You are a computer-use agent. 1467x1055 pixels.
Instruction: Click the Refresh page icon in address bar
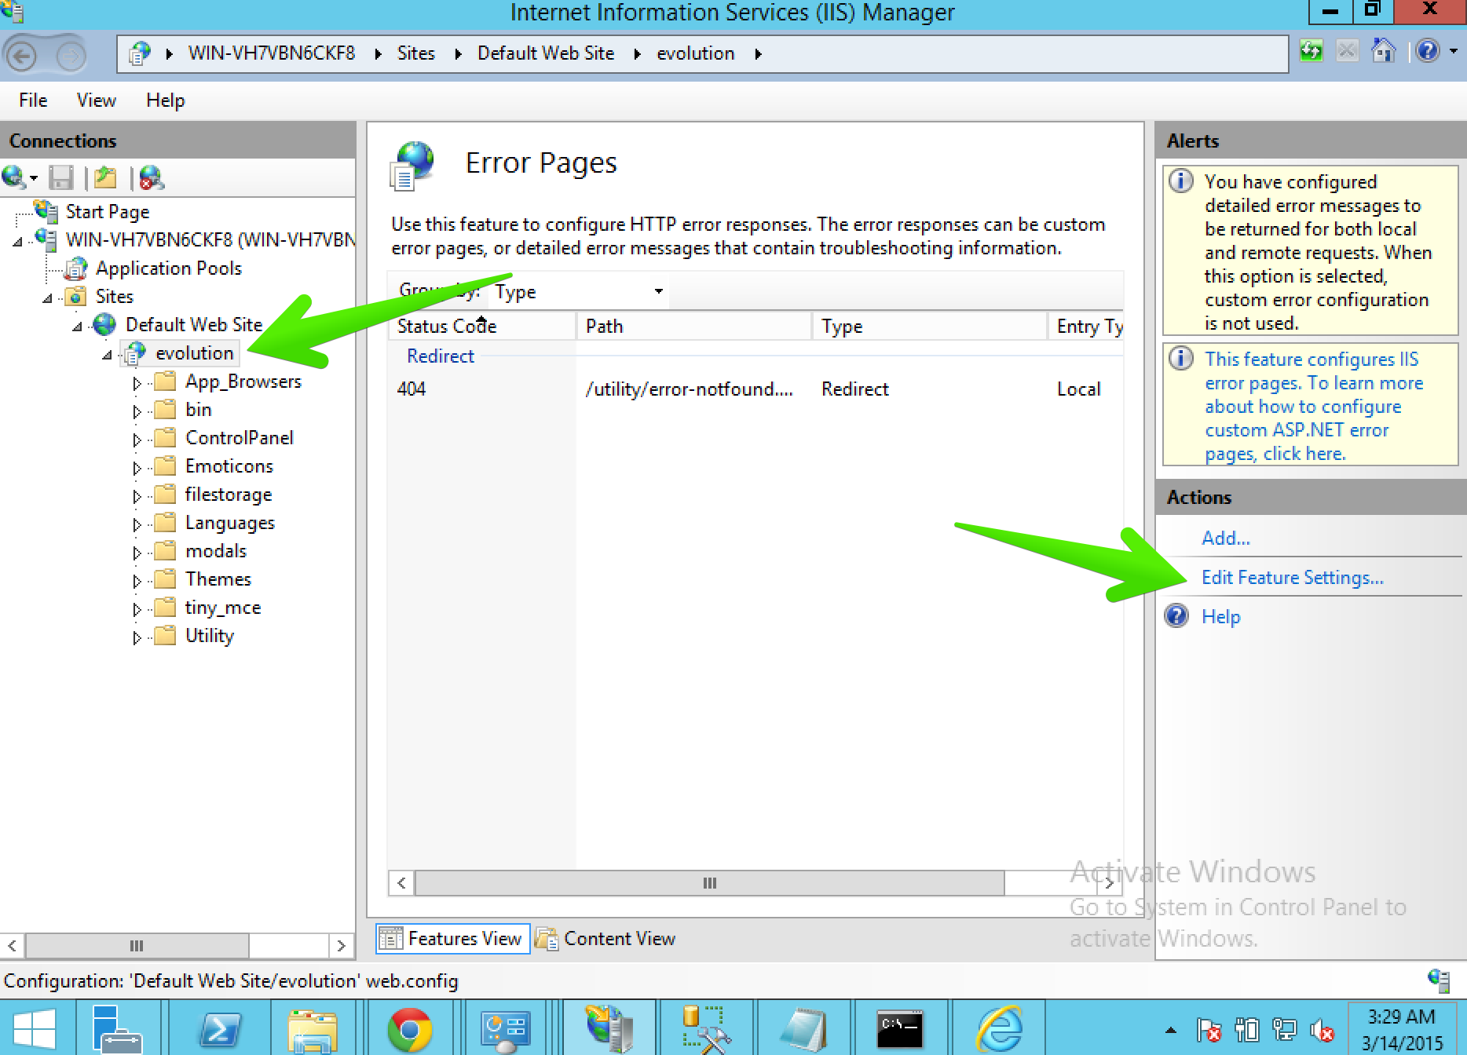(1311, 52)
